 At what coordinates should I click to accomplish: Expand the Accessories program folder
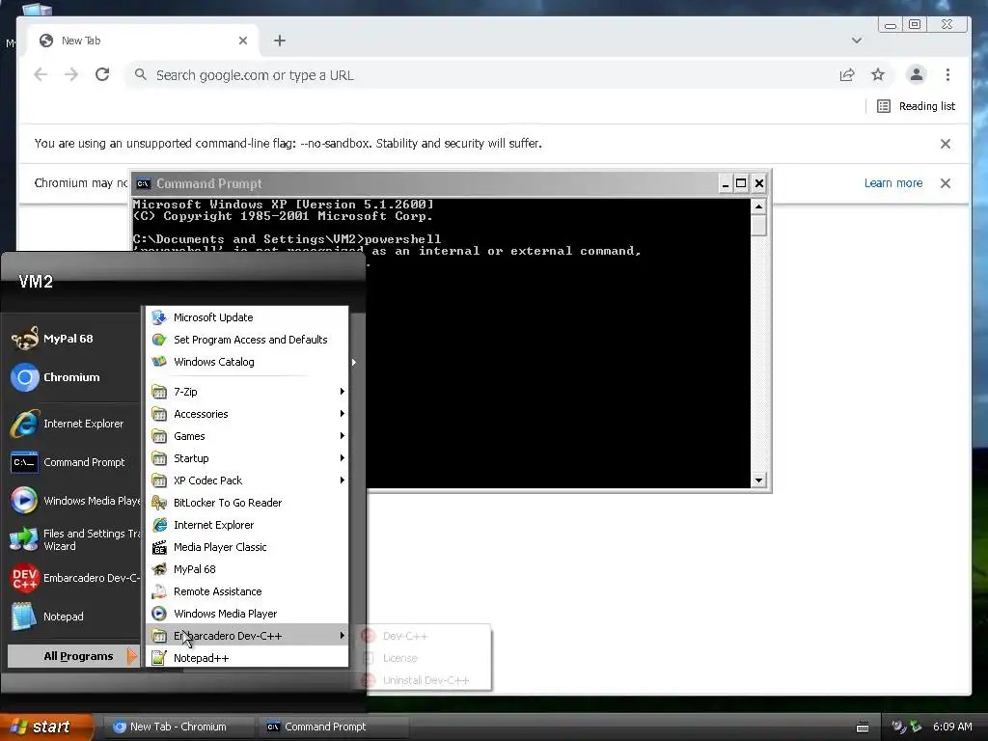[247, 414]
